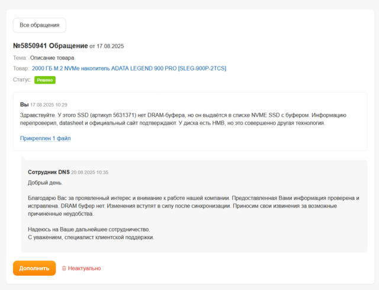Screen dimensions: 379x290
Task: Mark the ticket via Неактуально text
Action: (84, 269)
